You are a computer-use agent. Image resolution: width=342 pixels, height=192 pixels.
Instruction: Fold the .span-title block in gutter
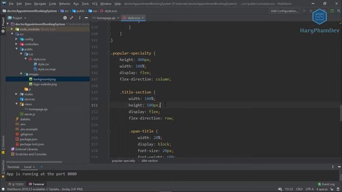(x=109, y=131)
